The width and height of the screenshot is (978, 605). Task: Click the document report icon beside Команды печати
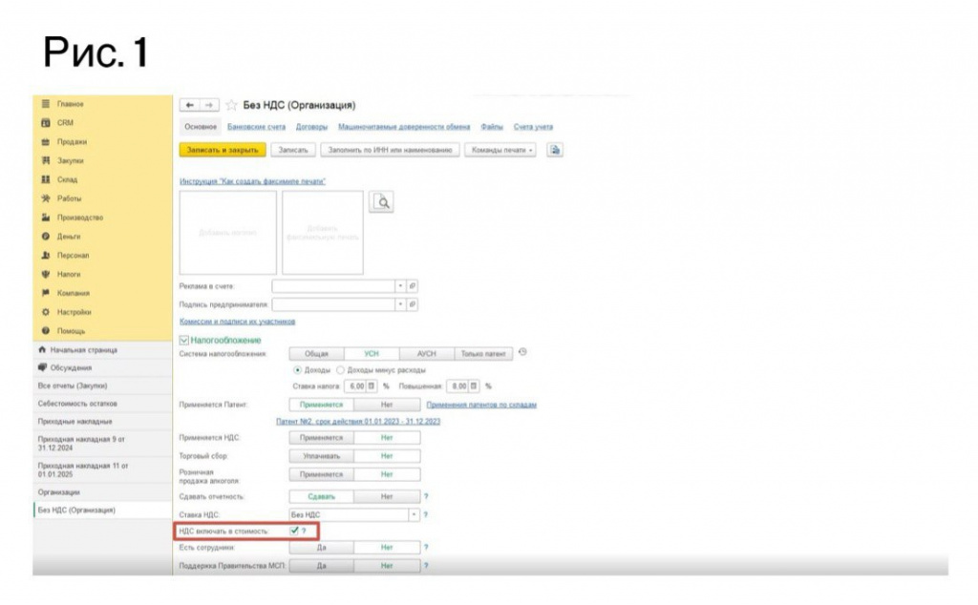pyautogui.click(x=555, y=150)
